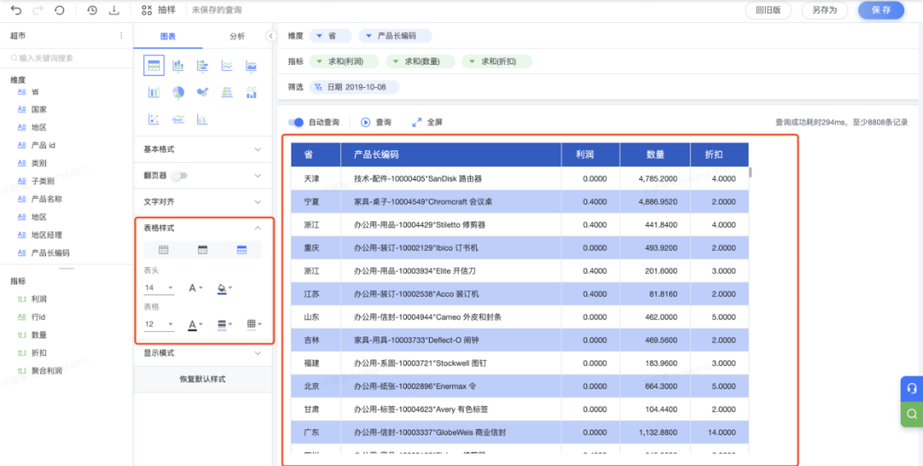
Task: Select the pie chart type icon
Action: (179, 92)
